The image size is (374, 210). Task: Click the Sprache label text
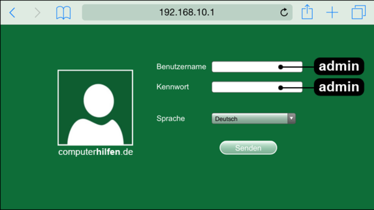coord(170,119)
